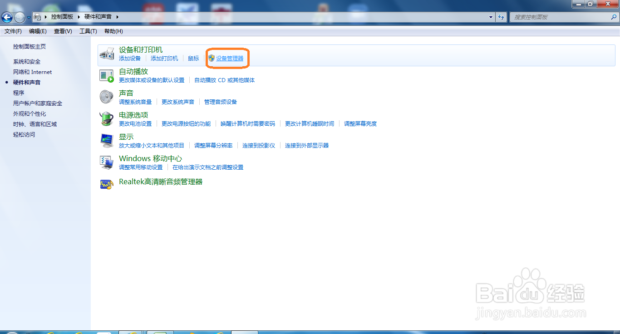
Task: Click 更改电池设置 link
Action: pyautogui.click(x=135, y=124)
